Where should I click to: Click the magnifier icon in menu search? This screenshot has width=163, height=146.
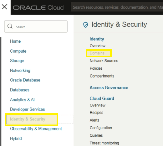10,26
